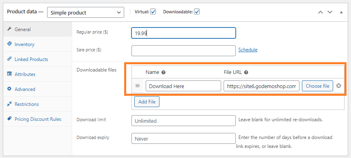This screenshot has width=351, height=158.
Task: Open the Simple product type dropdown
Action: [x=86, y=13]
